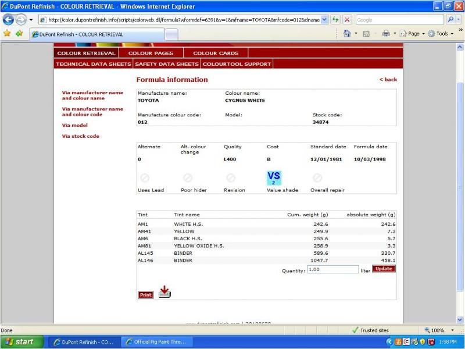Open the recent pages dropdown arrow
The image size is (465, 349).
coord(31,20)
